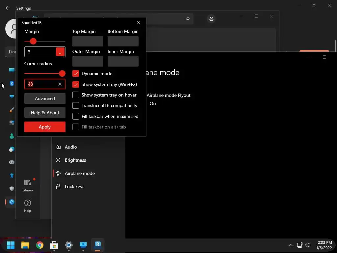
Task: Open Help & About in RoundedTB
Action: [x=45, y=113]
